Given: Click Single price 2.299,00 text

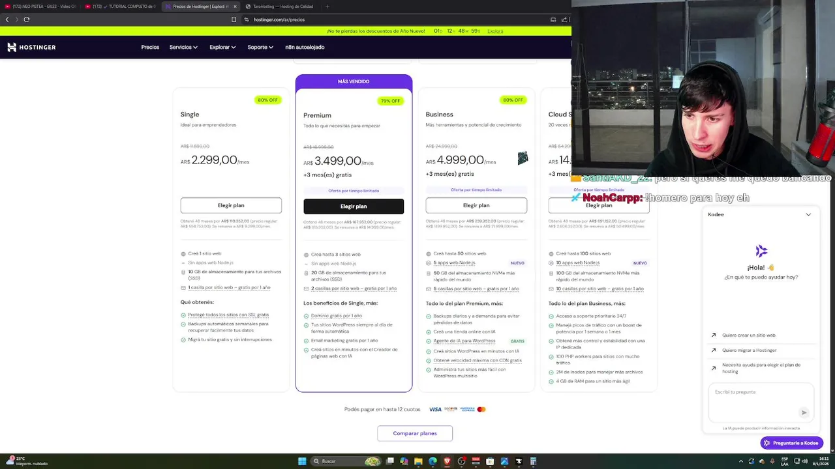Looking at the screenshot, I should coord(214,160).
